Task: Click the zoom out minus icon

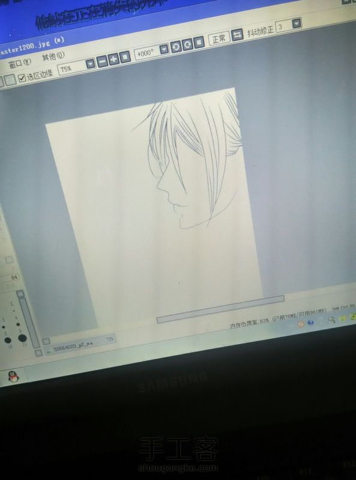Action: (102, 61)
